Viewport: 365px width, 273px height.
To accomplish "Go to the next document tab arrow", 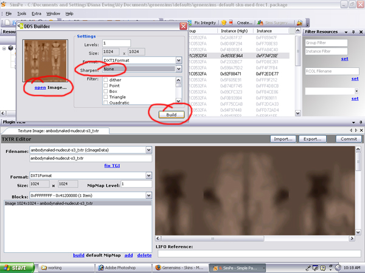I will [356, 130].
